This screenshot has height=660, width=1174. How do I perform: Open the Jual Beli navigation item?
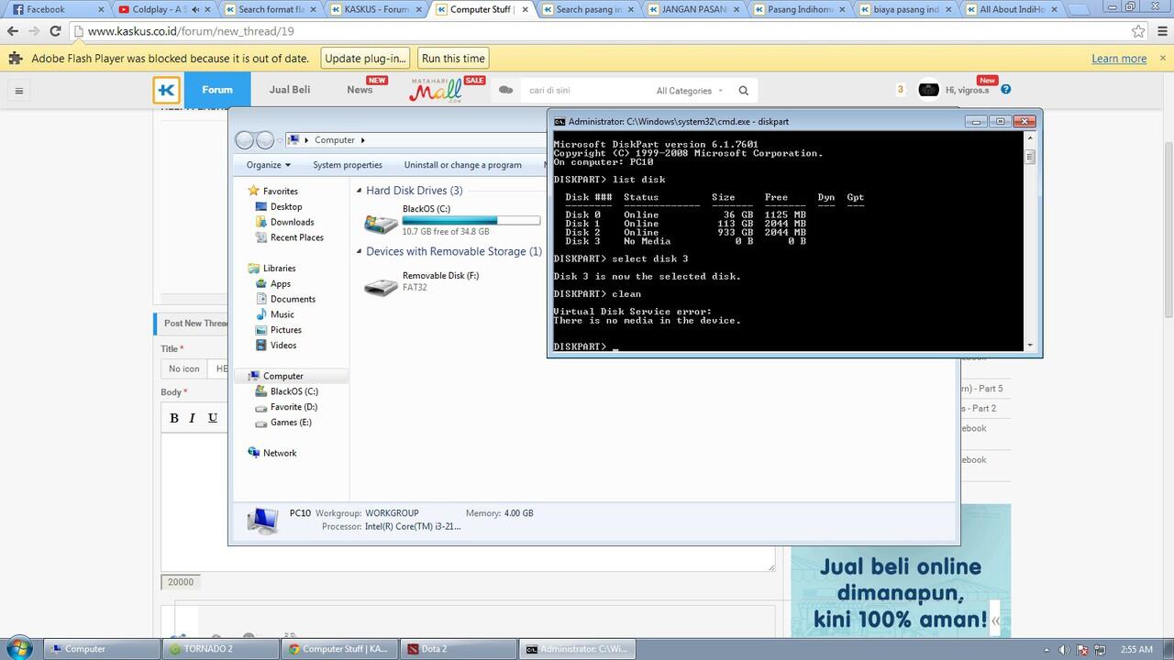289,90
